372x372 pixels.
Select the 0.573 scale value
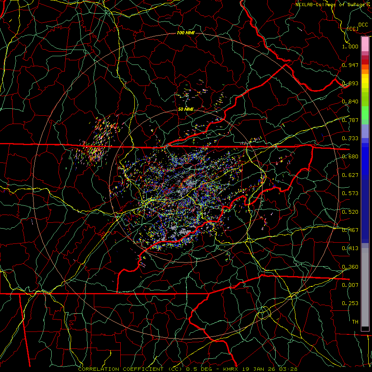[350, 193]
